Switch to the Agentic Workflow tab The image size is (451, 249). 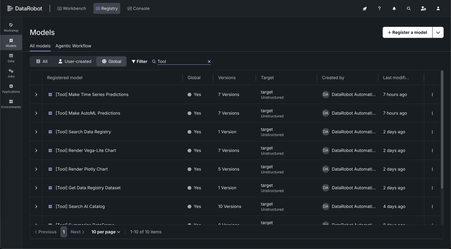73,46
